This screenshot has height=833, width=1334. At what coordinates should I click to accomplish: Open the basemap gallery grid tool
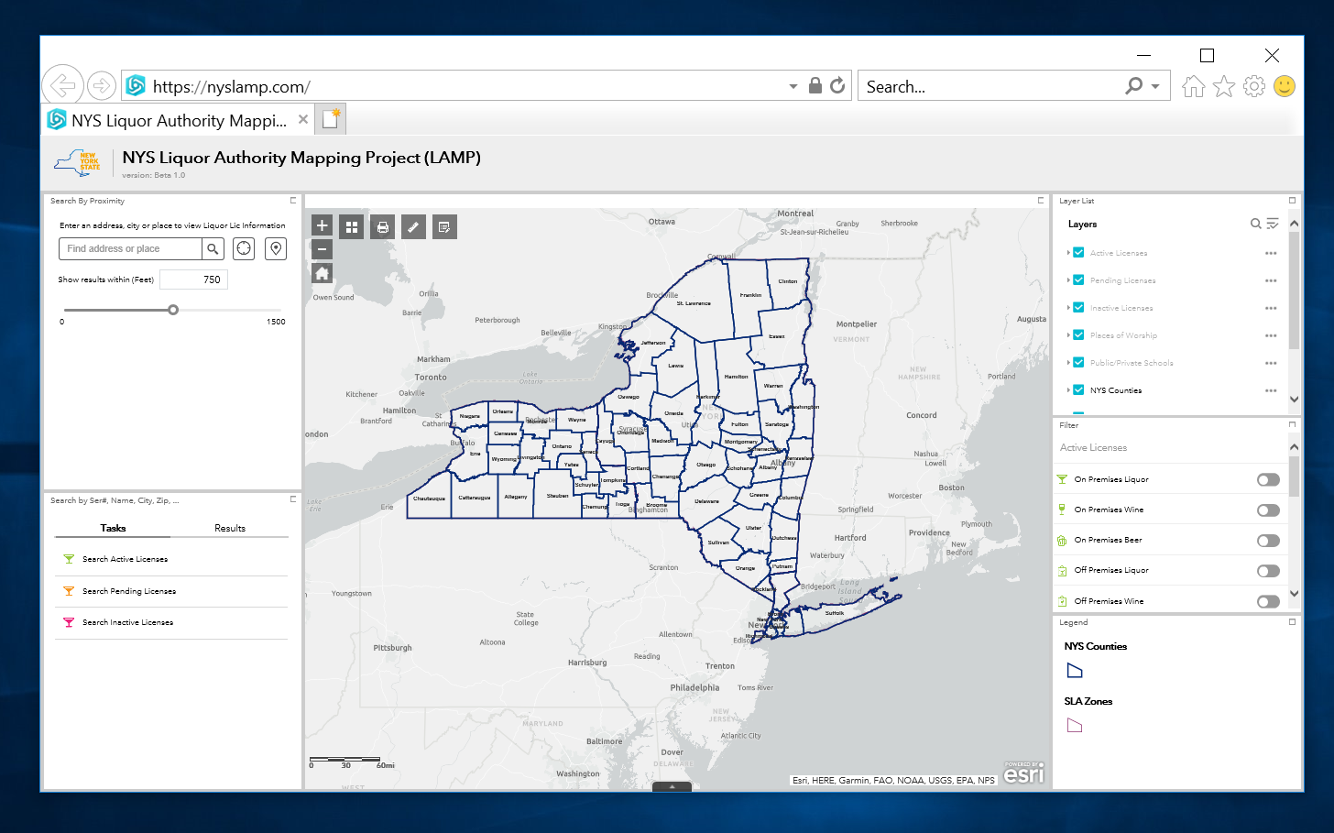click(x=352, y=227)
